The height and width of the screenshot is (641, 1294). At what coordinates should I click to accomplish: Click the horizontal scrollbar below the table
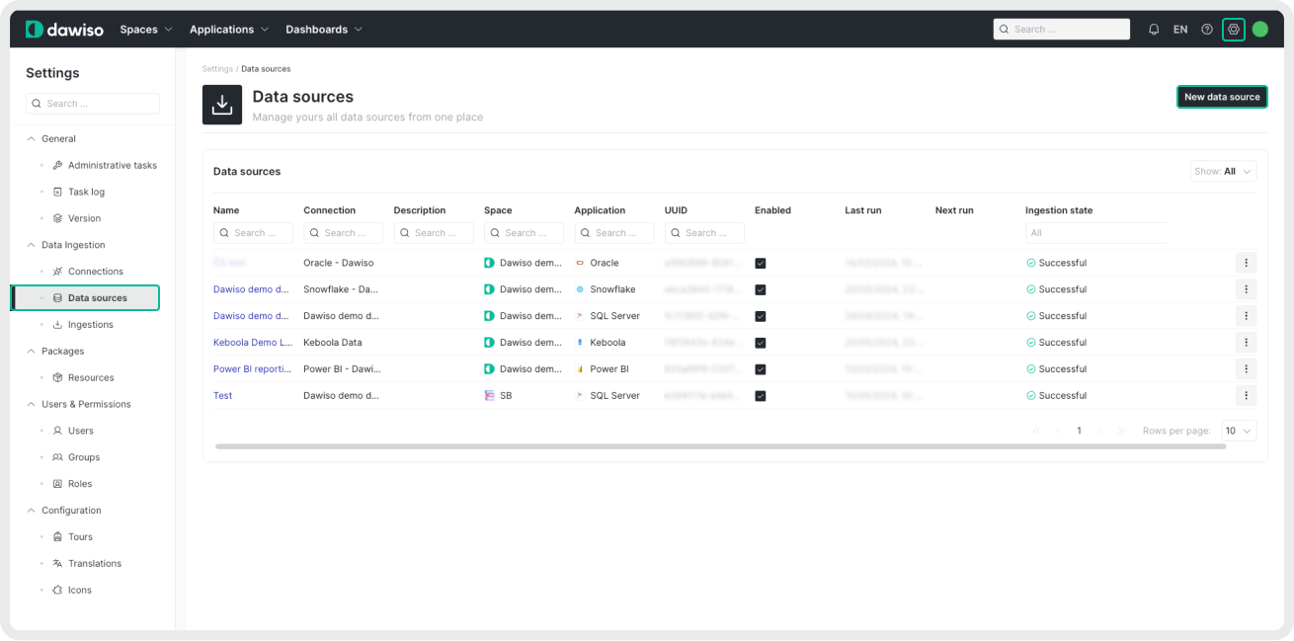click(720, 446)
